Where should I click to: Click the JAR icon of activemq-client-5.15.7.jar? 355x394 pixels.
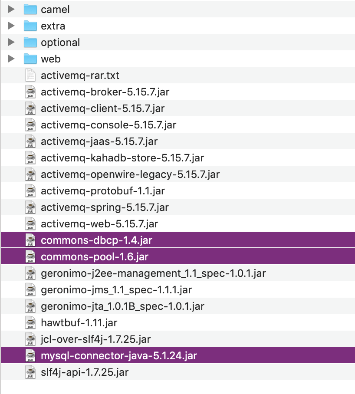pos(30,108)
